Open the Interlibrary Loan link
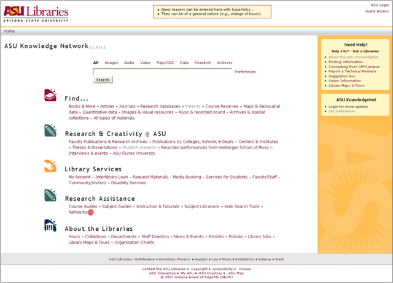This screenshot has height=283, width=393. (x=112, y=177)
